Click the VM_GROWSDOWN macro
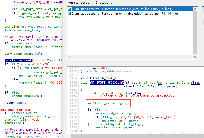This screenshot has height=138, width=204. [162, 96]
